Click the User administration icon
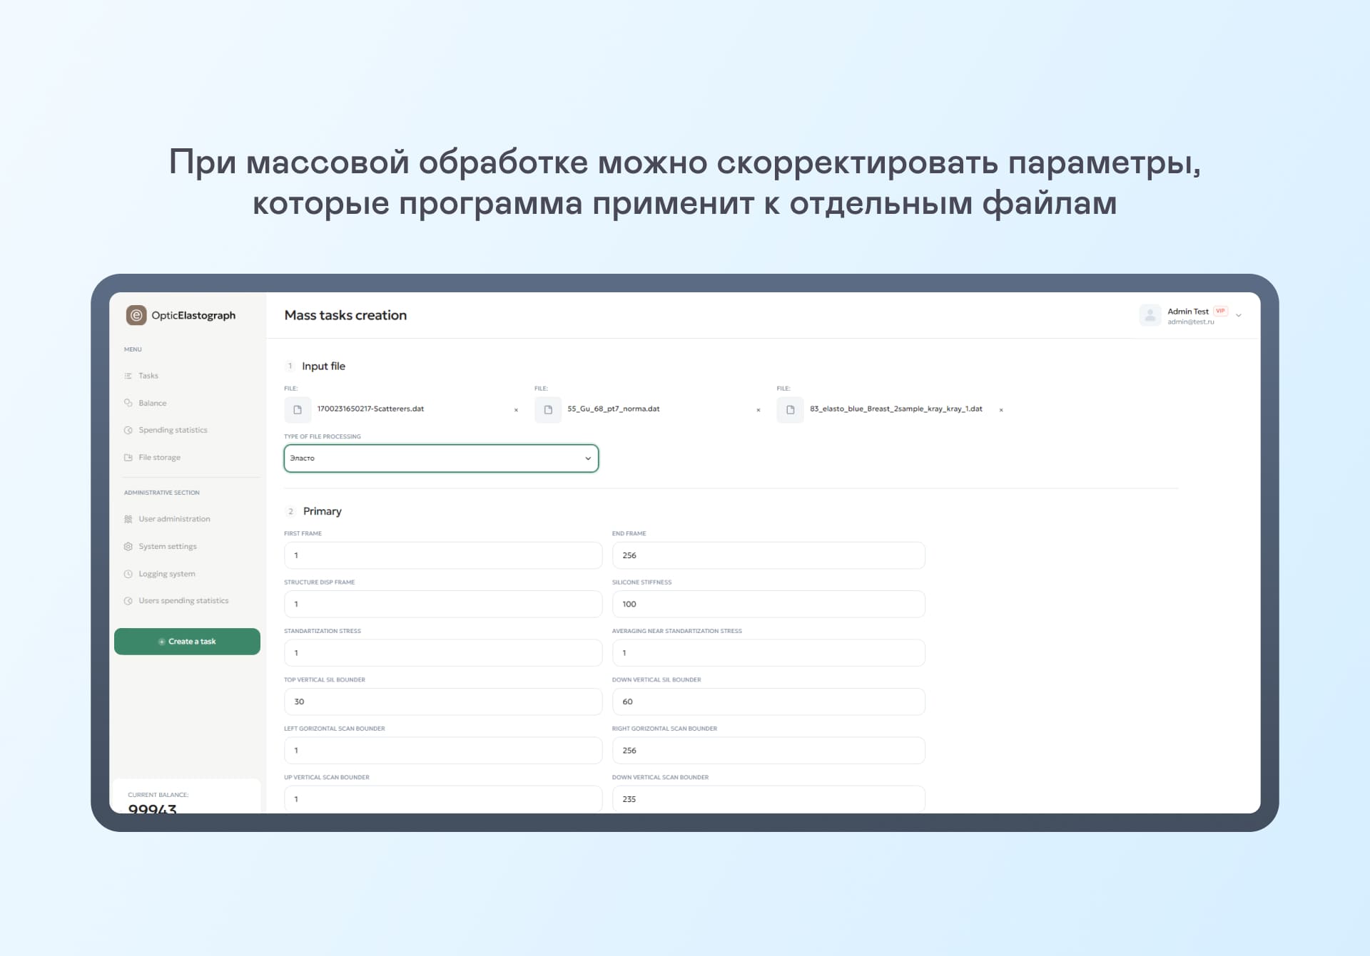The image size is (1370, 956). pyautogui.click(x=128, y=519)
